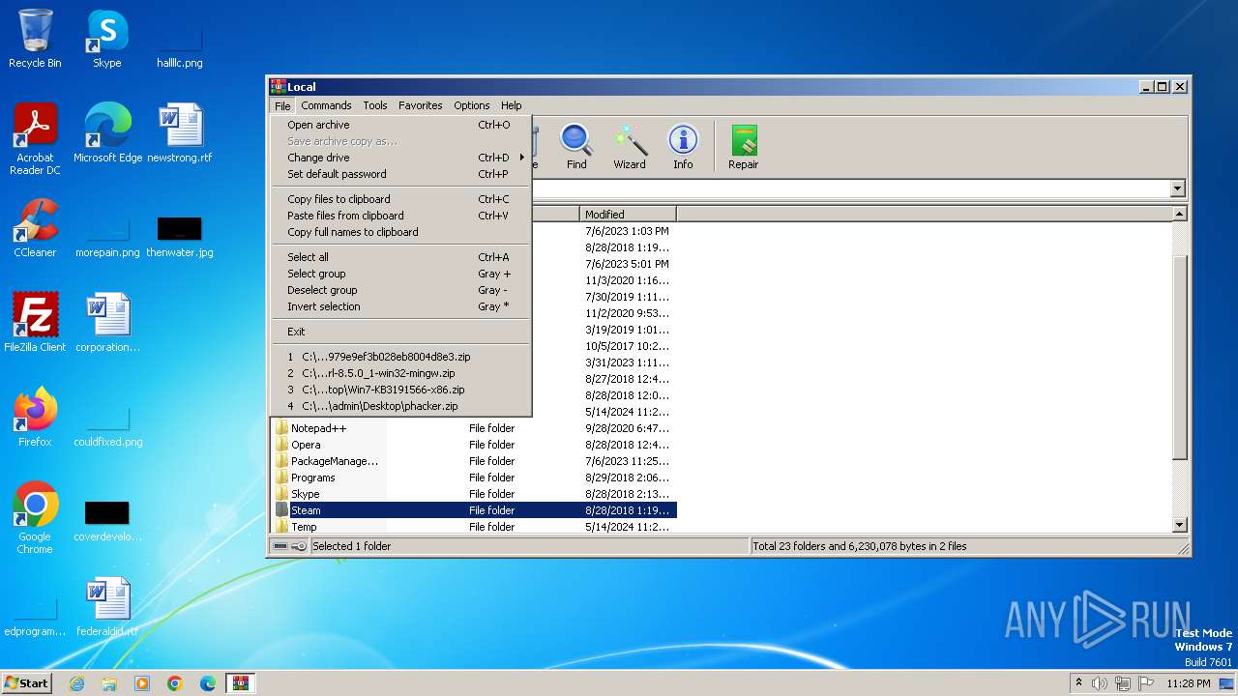Click volume icon in system tray
The height and width of the screenshot is (696, 1238).
click(x=1100, y=683)
